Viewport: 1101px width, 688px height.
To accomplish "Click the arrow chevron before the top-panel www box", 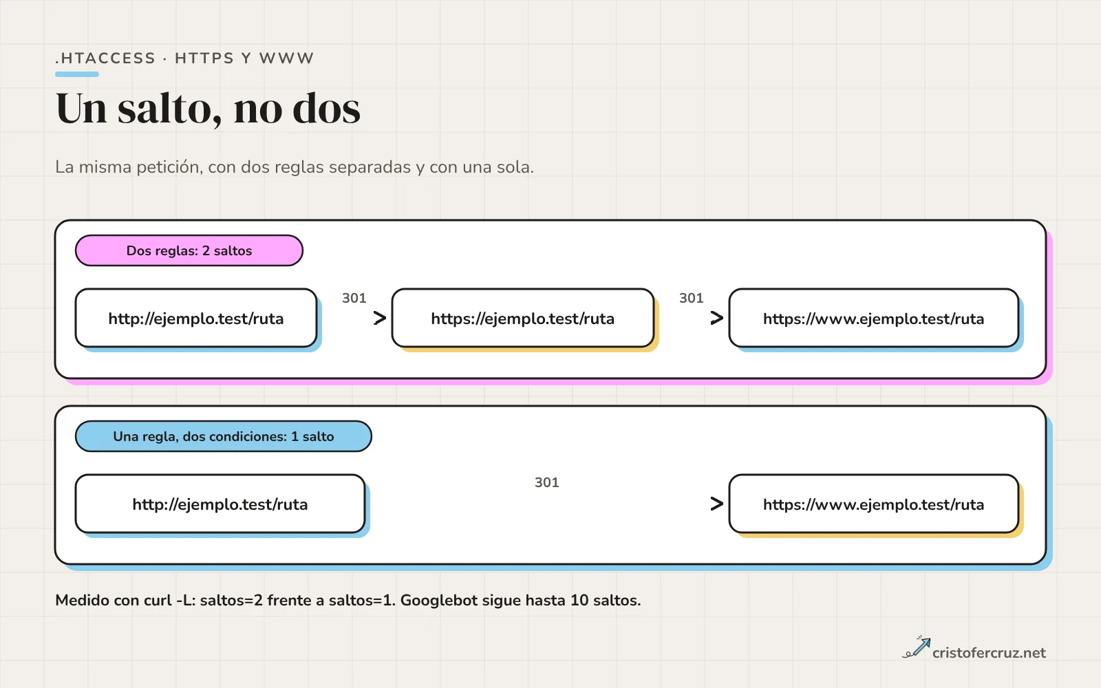I will tap(717, 318).
